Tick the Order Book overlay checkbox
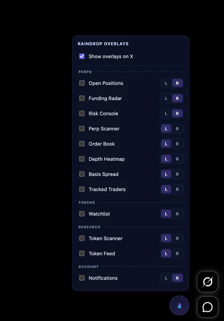 [82, 144]
